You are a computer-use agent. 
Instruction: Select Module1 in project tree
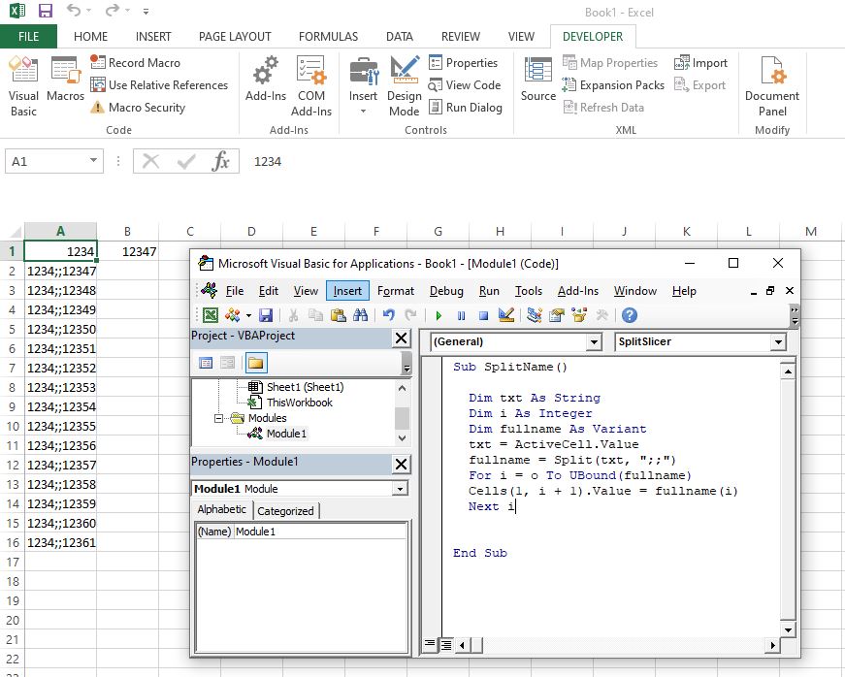tap(286, 434)
